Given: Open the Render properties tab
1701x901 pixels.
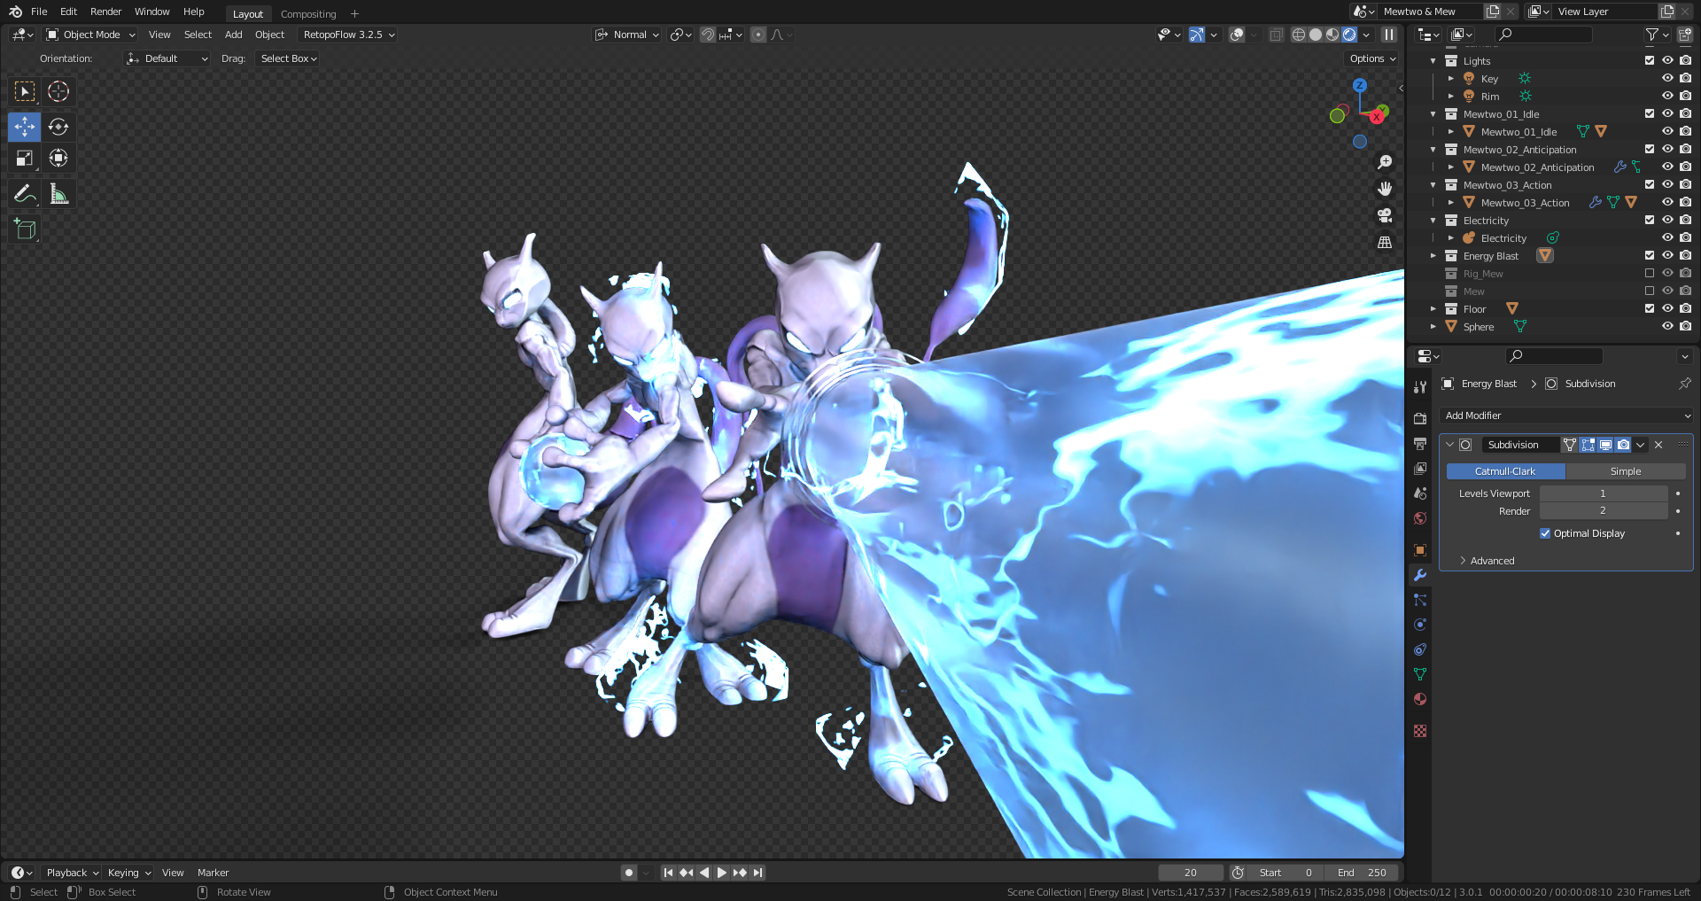Looking at the screenshot, I should click(x=1420, y=418).
